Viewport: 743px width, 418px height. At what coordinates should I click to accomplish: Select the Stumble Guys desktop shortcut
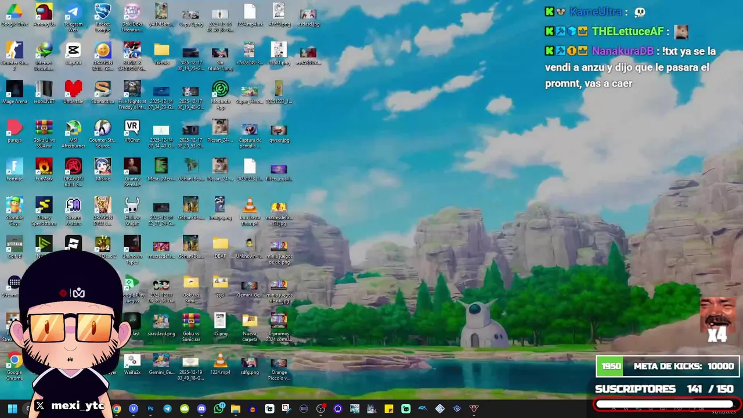(15, 211)
